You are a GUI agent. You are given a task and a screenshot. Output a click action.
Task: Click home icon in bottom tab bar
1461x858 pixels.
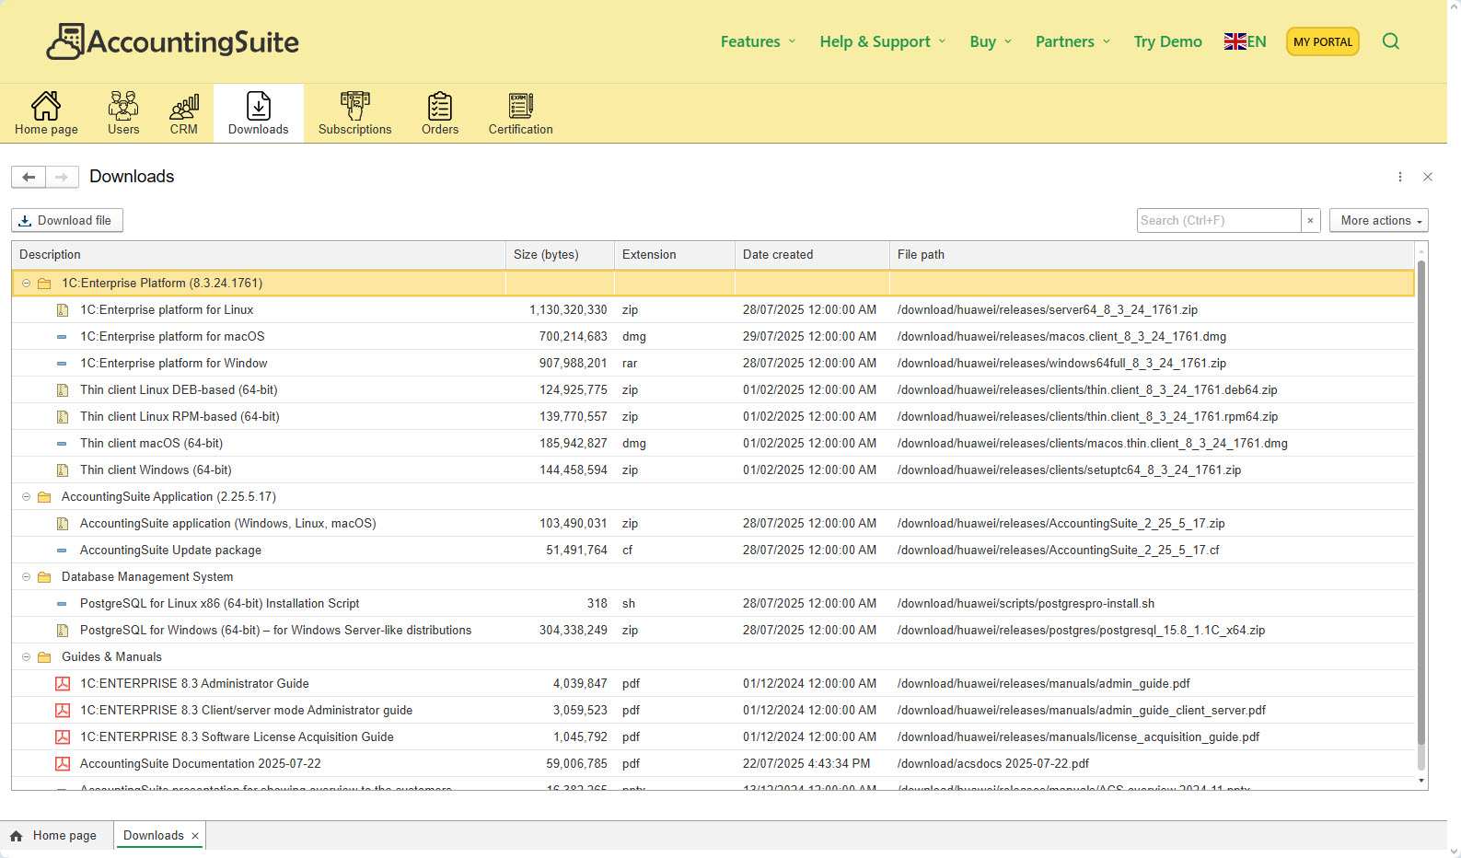(16, 836)
